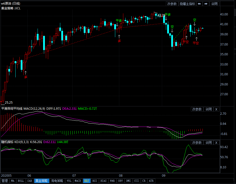
Task: Open 说明 for the KDJ indicator
Action: click(x=209, y=143)
